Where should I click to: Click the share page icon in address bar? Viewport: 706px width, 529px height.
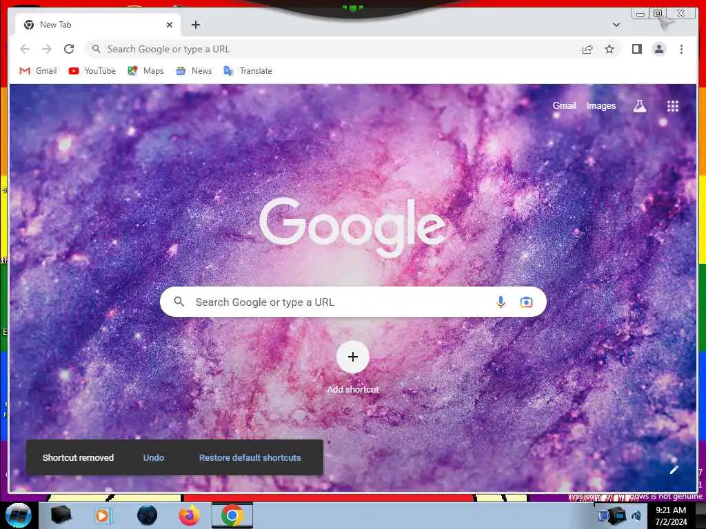coord(587,49)
